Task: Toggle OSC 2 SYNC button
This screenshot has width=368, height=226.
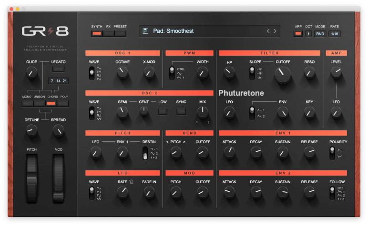Action: coord(181,111)
